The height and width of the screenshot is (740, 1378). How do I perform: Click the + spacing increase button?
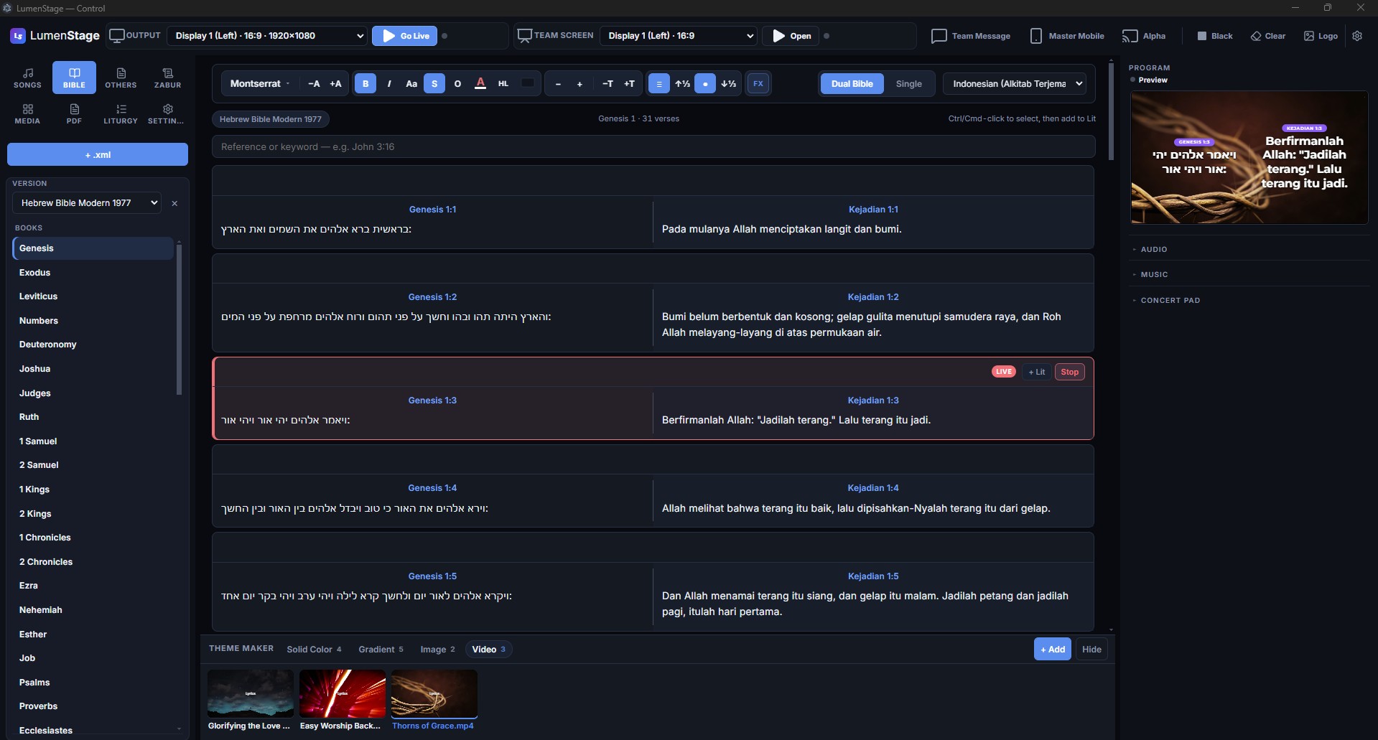(579, 84)
